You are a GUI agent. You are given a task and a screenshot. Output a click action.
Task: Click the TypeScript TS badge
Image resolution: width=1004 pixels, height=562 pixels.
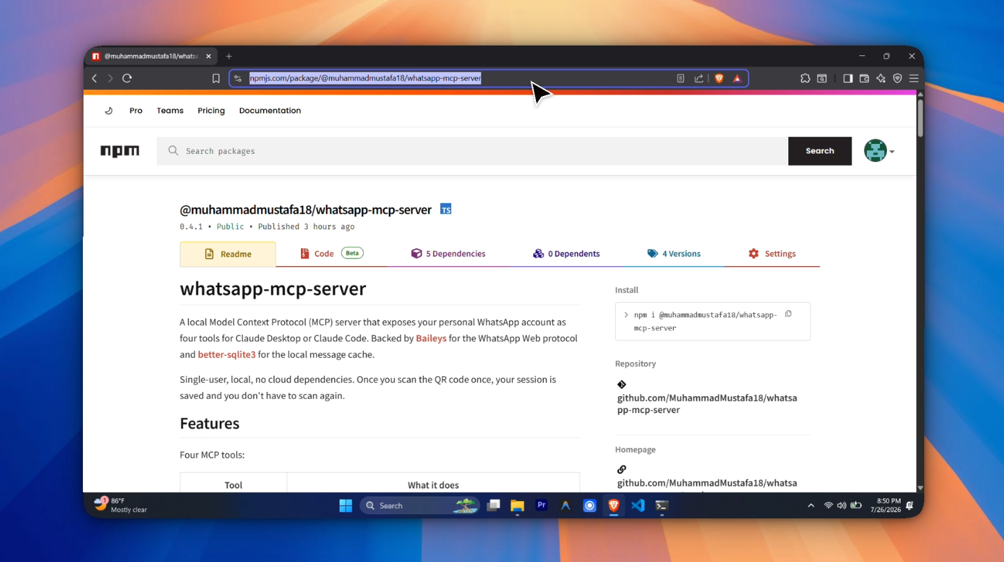[446, 209]
